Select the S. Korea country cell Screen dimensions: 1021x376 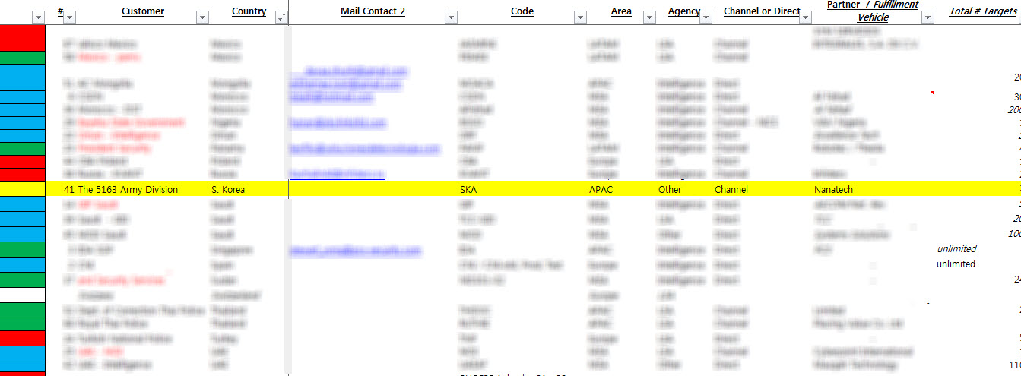point(228,189)
